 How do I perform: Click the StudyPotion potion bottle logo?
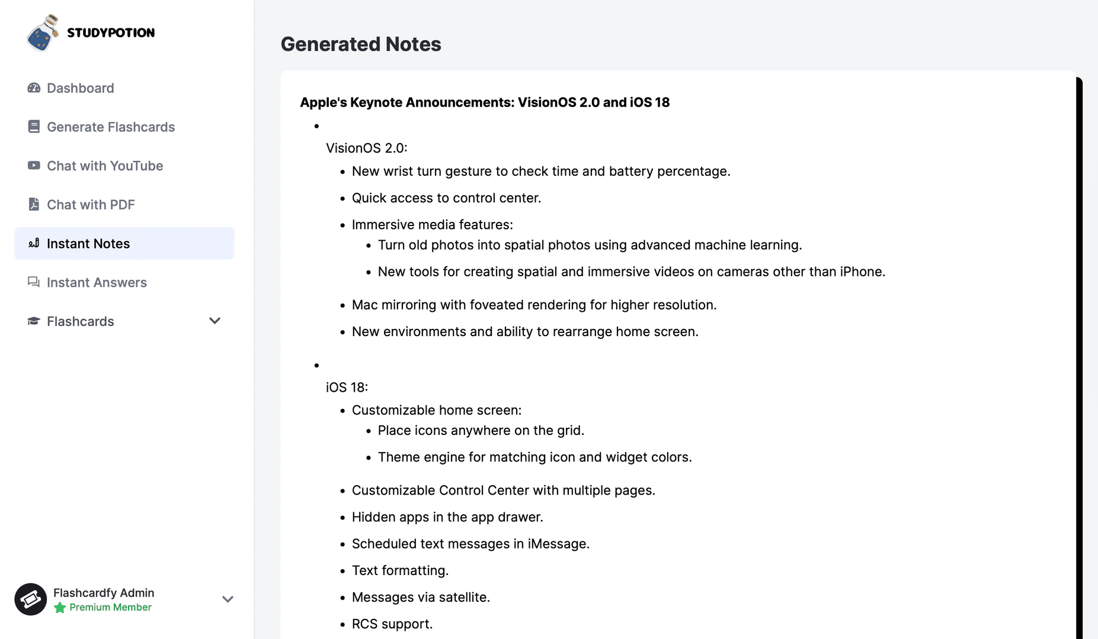[x=43, y=34]
